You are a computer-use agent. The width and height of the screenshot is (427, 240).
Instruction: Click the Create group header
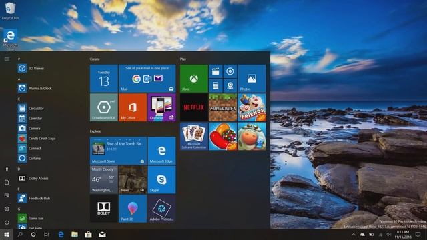pos(95,59)
